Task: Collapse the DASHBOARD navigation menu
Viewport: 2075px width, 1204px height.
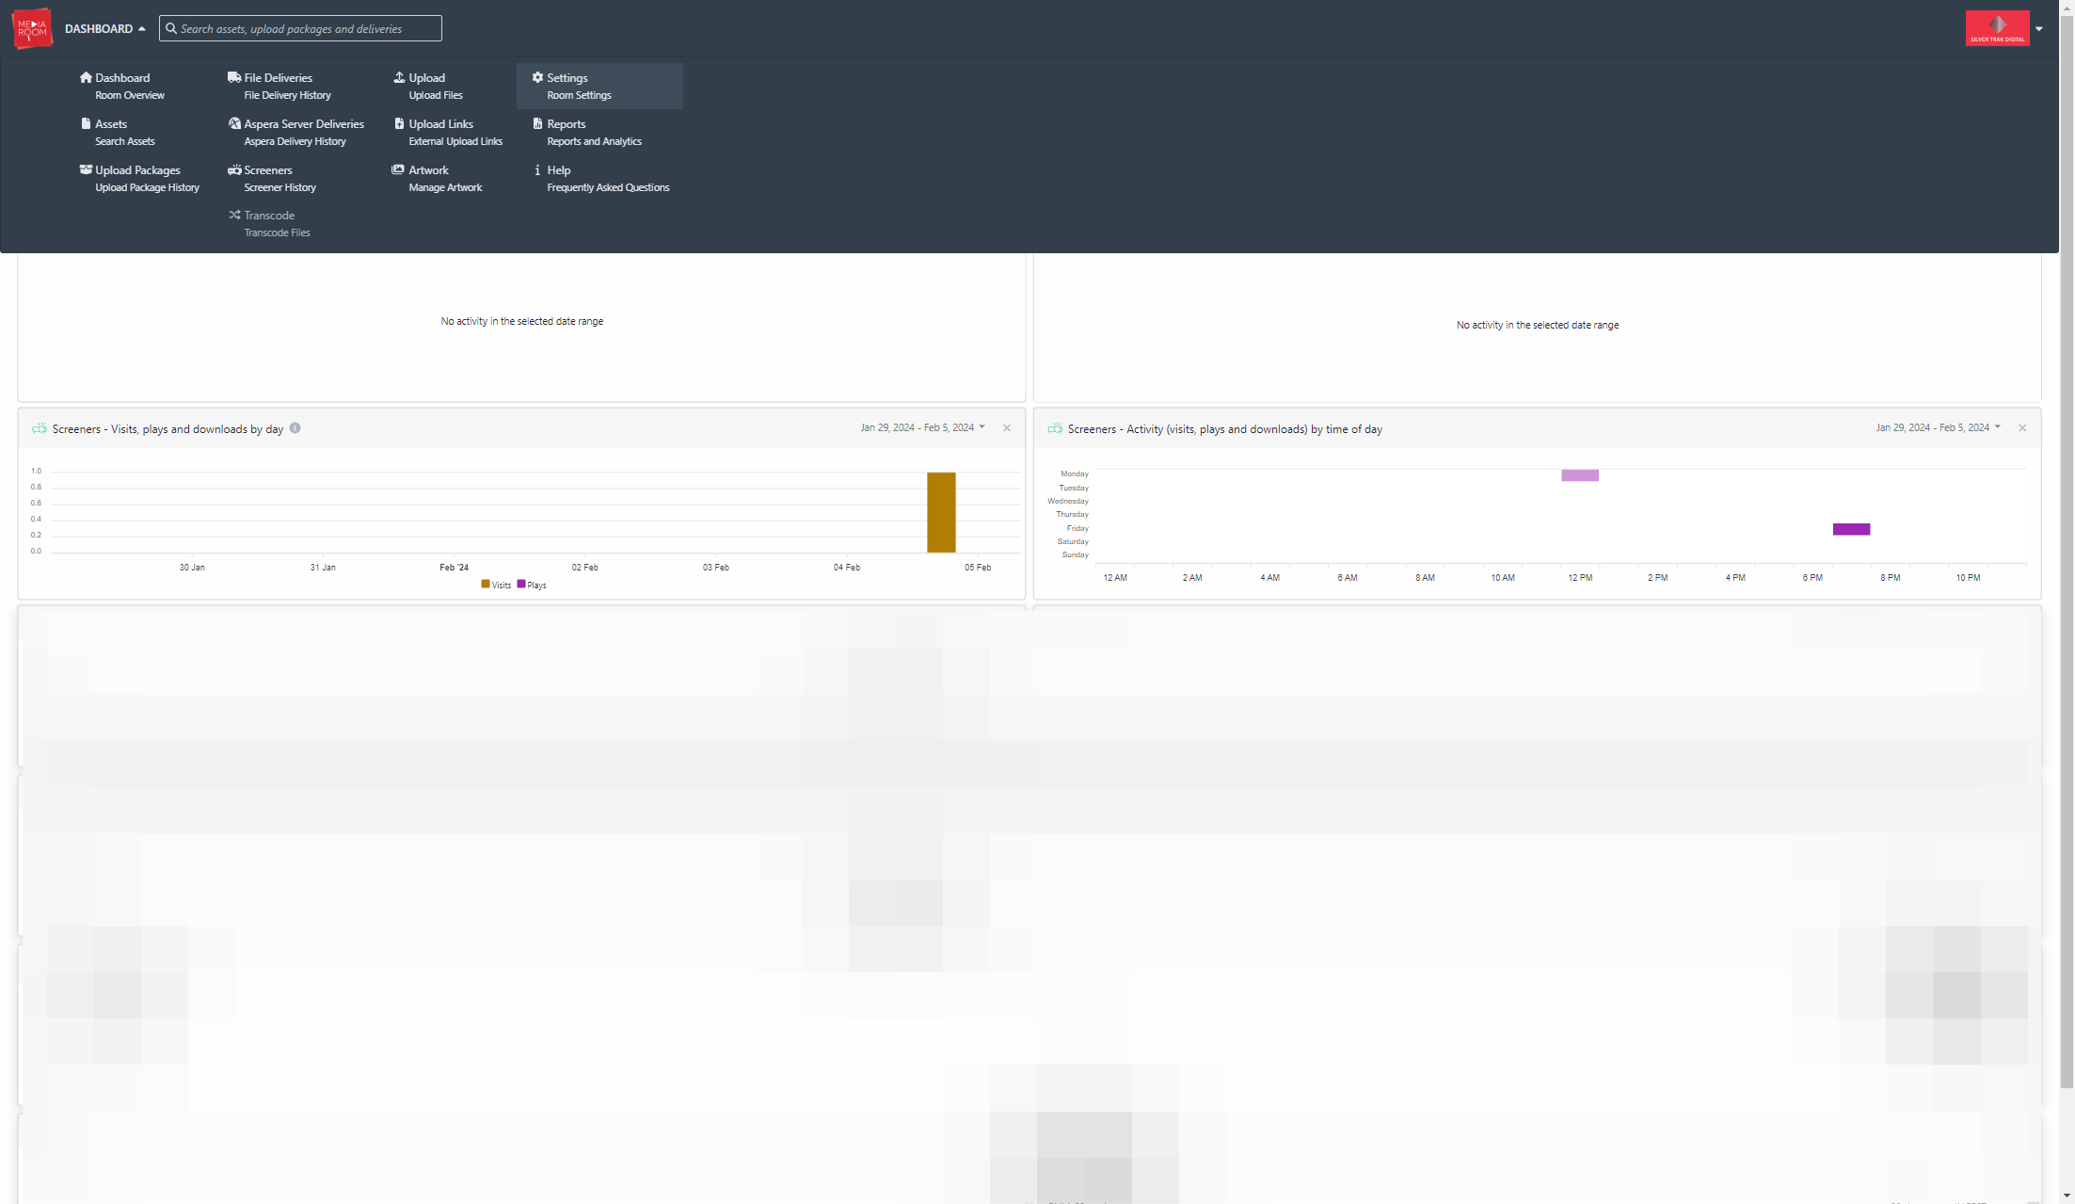Action: pyautogui.click(x=104, y=29)
